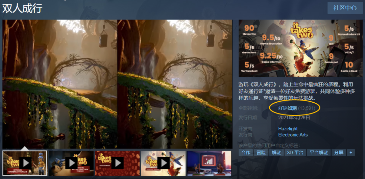This screenshot has height=179, width=365.
Task: Select the 冒险 tag
Action: coord(261,152)
